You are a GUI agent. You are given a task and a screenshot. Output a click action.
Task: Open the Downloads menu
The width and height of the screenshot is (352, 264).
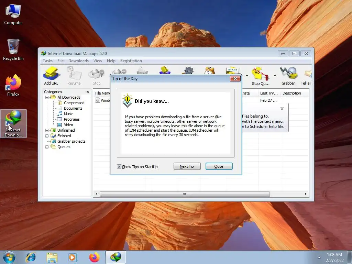click(x=79, y=61)
